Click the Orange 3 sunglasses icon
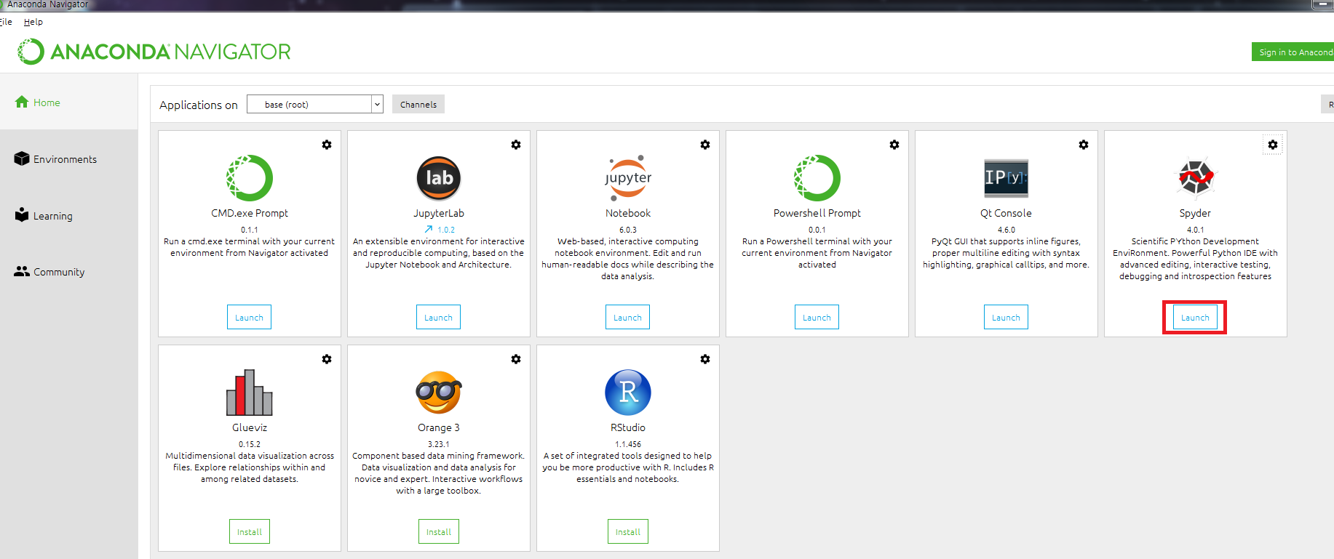1334x559 pixels. coord(439,393)
